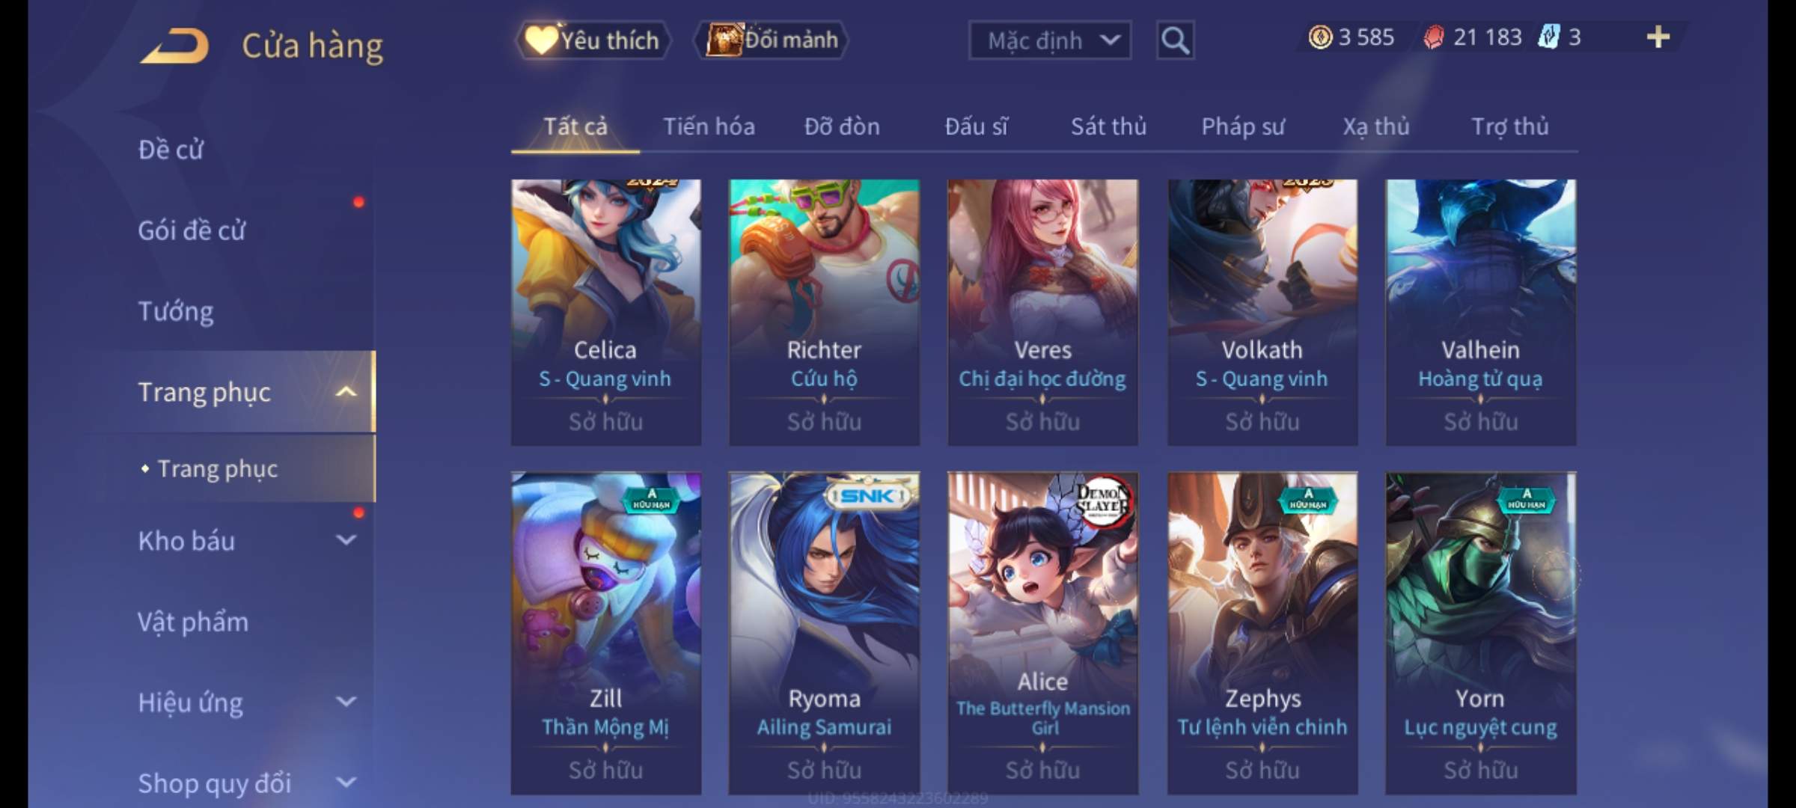Expand the Hiệu ứng sidebar section
1796x808 pixels.
[x=346, y=702]
